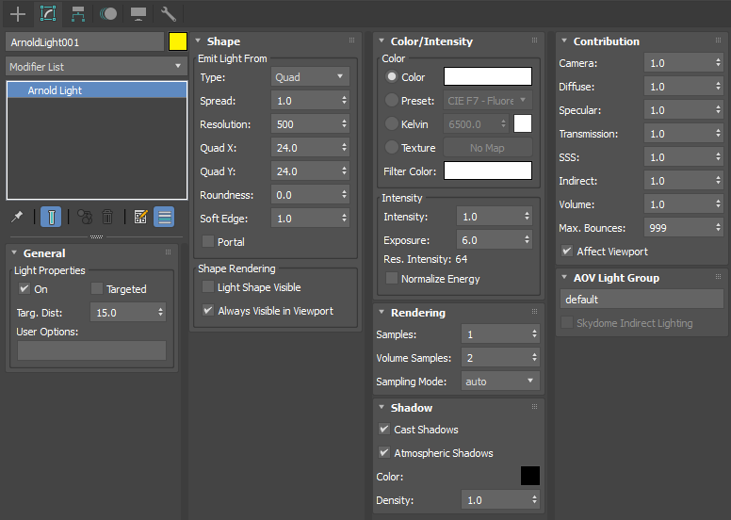Viewport: 731px width, 520px height.
Task: Click the Filter Color swatch
Action: click(488, 171)
